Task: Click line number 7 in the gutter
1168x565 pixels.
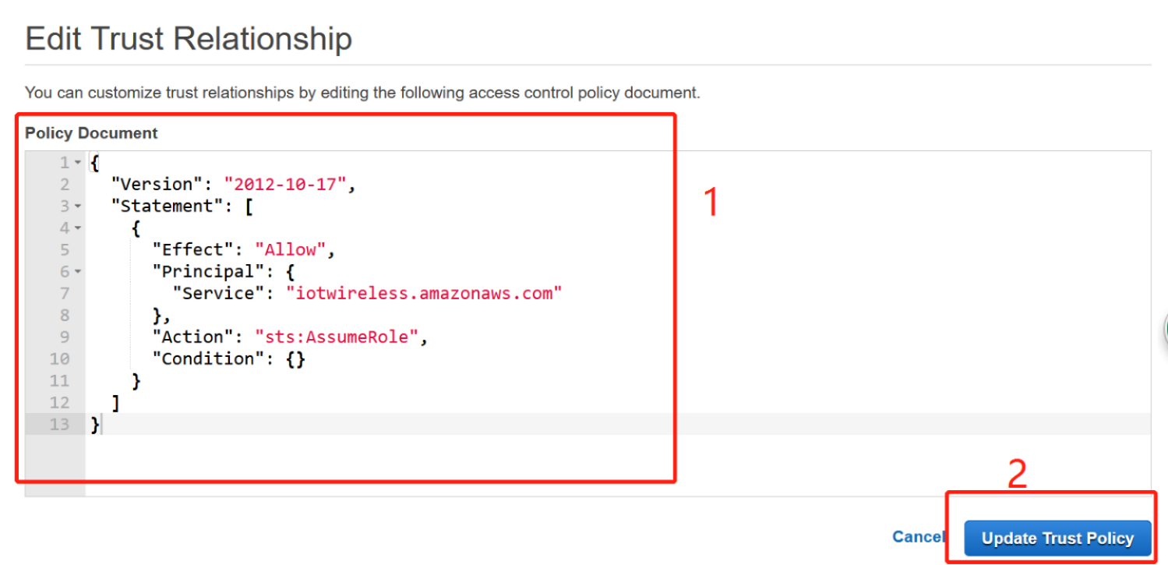Action: pos(65,294)
